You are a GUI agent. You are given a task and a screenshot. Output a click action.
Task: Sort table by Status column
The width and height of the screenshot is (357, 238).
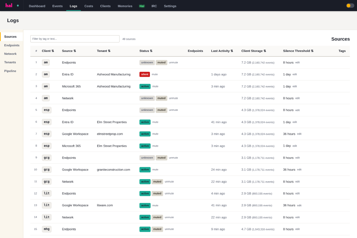point(146,51)
